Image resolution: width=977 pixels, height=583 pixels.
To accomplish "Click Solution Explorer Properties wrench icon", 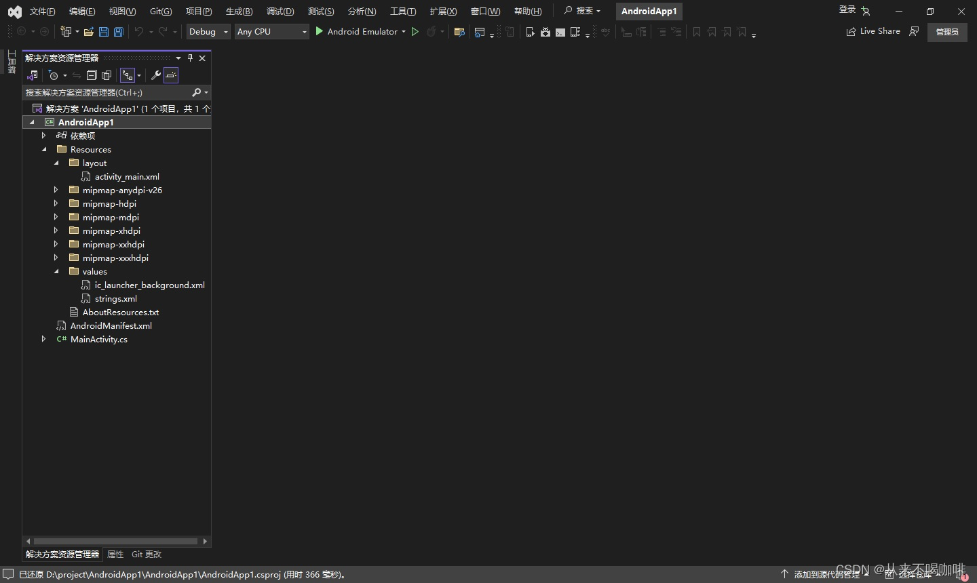I will [x=155, y=75].
